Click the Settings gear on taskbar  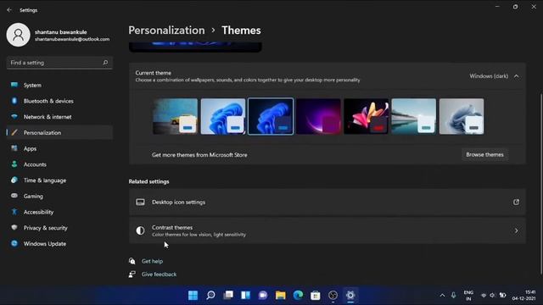tap(350, 295)
